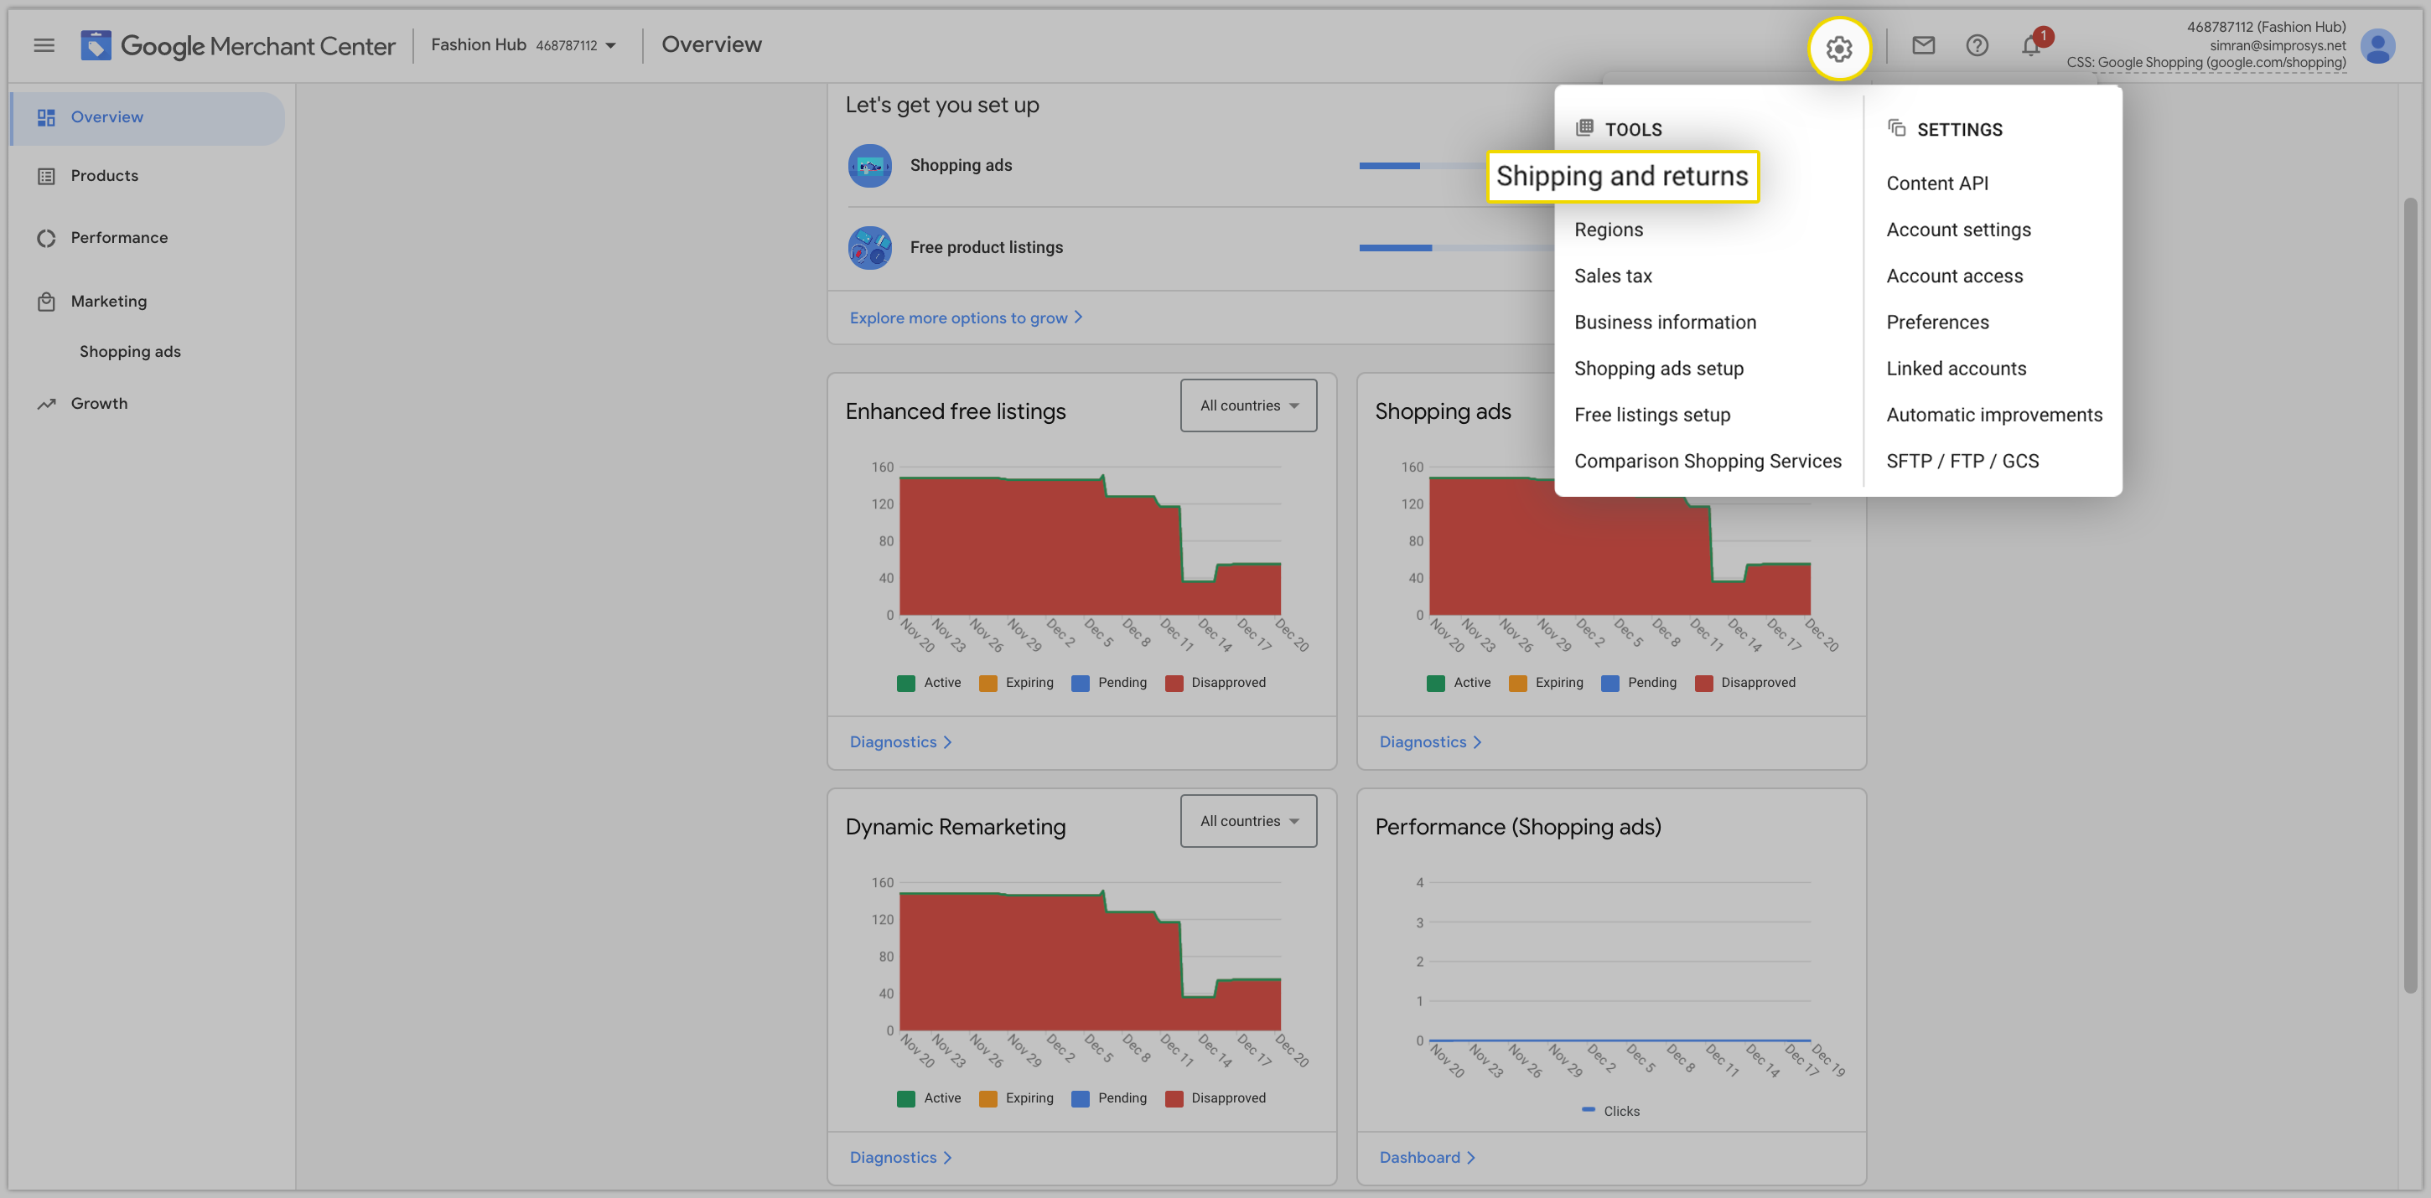Open Linked accounts menu item
2431x1198 pixels.
pos(1956,368)
